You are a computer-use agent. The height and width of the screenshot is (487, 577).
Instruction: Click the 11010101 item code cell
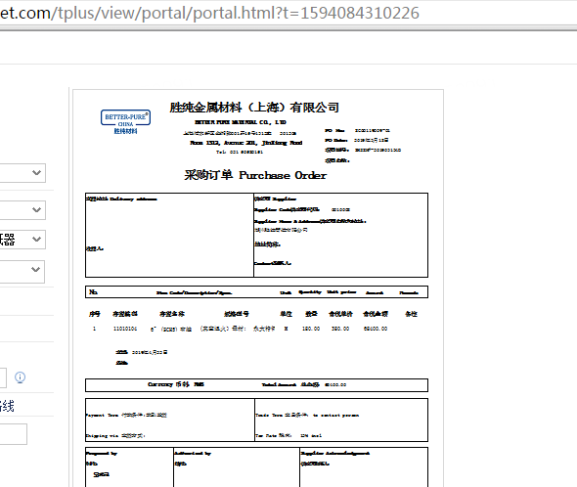[125, 329]
